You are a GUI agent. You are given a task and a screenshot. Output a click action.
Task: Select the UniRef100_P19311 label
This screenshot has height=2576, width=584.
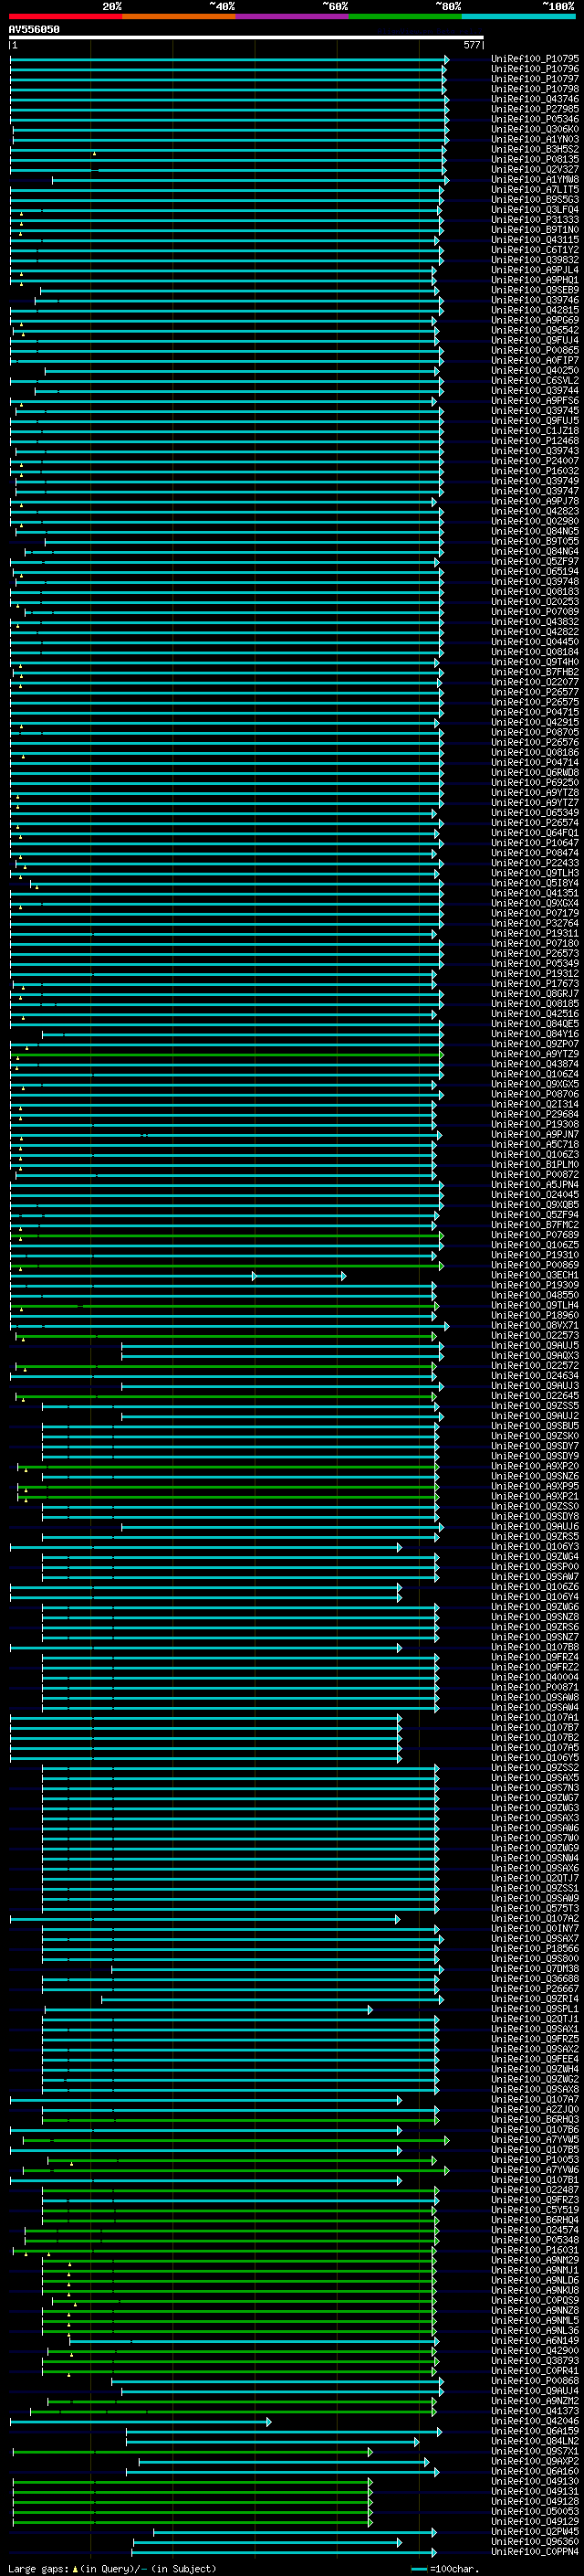click(535, 934)
